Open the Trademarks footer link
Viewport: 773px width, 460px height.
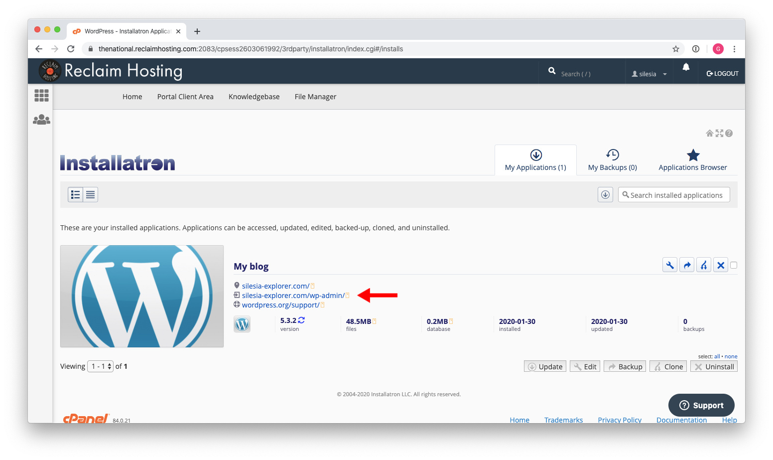[x=563, y=420]
